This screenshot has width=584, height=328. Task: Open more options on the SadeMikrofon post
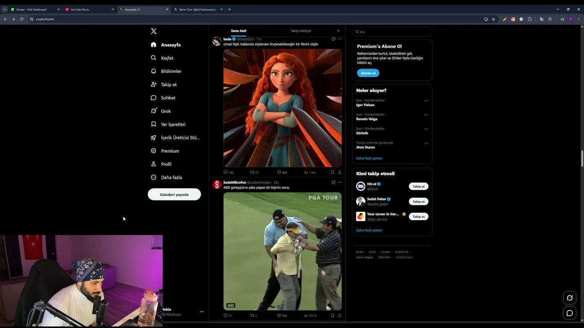tap(339, 182)
